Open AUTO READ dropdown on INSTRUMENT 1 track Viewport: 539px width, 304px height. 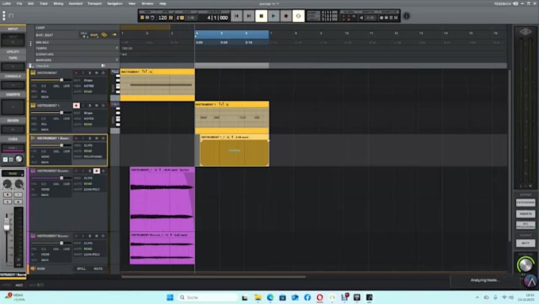tap(88, 125)
